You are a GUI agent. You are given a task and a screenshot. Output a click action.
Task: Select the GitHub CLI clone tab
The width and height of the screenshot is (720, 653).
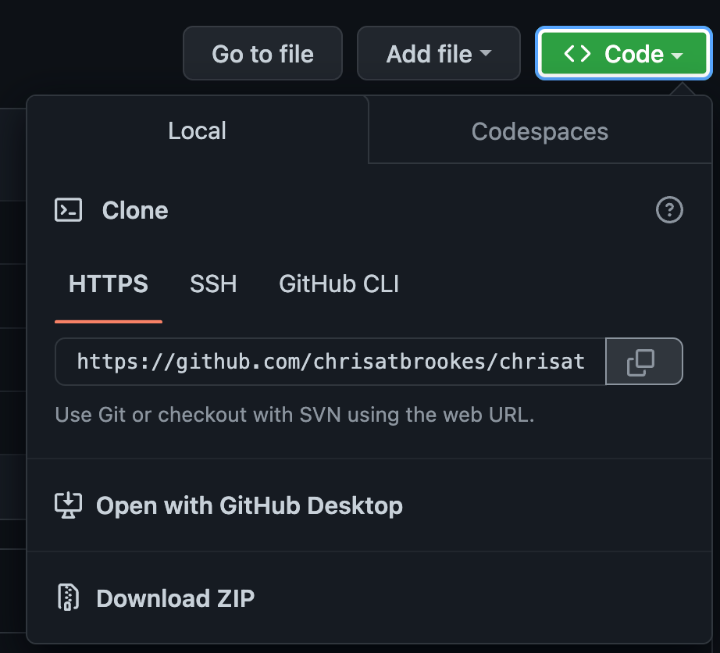coord(339,284)
